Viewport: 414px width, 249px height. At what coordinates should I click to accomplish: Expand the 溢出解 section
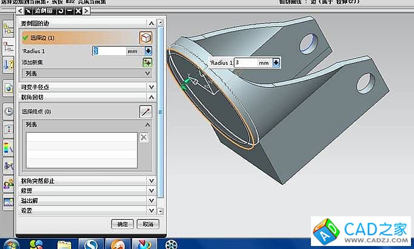150,200
